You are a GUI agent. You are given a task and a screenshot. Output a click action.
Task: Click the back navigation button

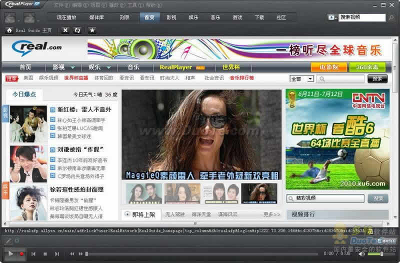(x=10, y=18)
